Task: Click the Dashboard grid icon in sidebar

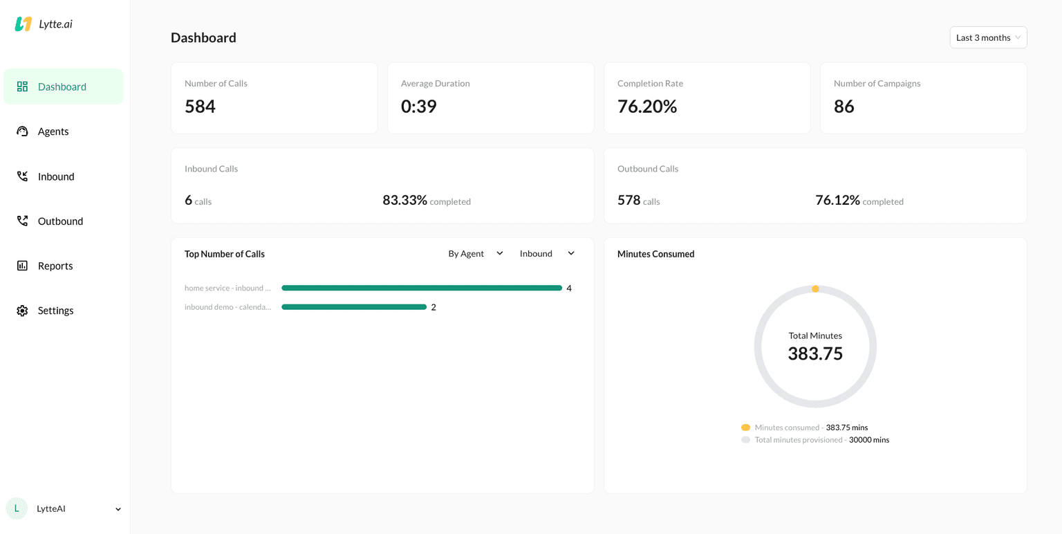Action: click(x=22, y=86)
